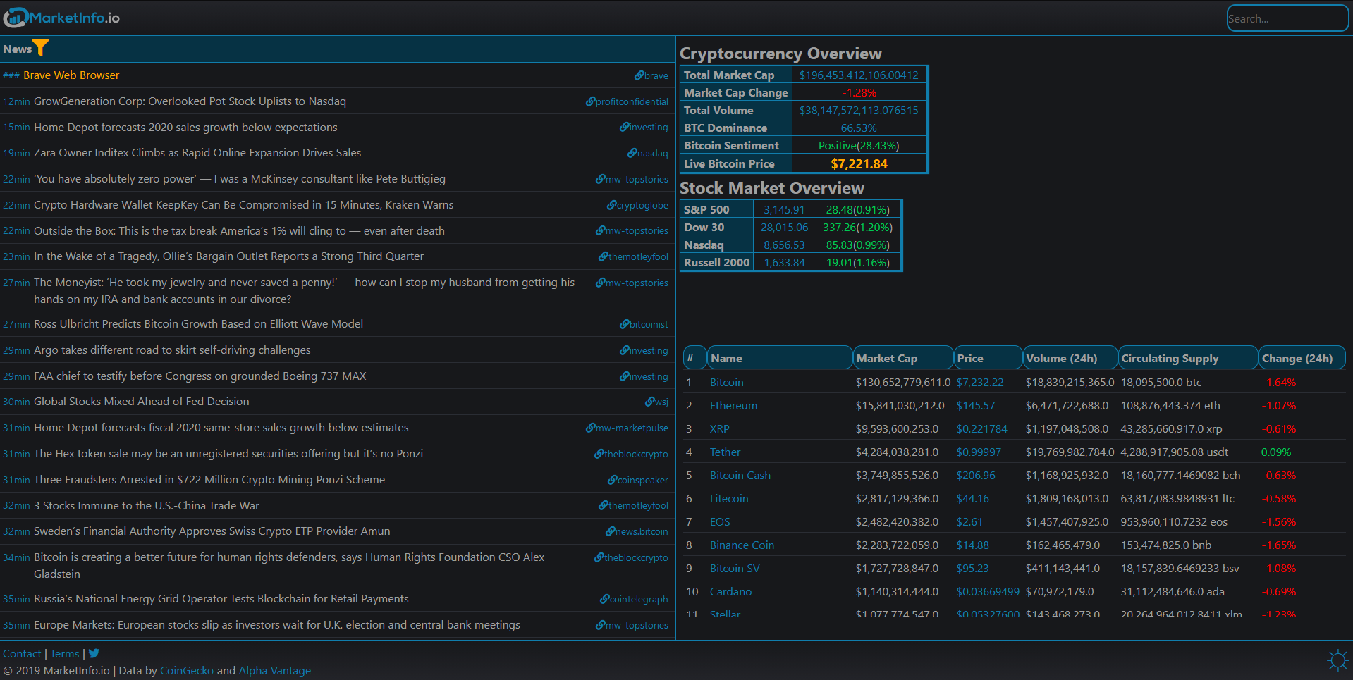
Task: Click the bitcoinist source link icon
Action: [624, 324]
